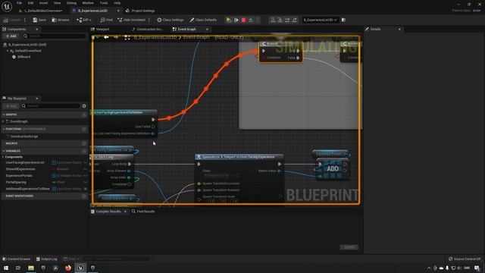The height and width of the screenshot is (273, 485).
Task: Click the green Play button
Action: coord(228,20)
